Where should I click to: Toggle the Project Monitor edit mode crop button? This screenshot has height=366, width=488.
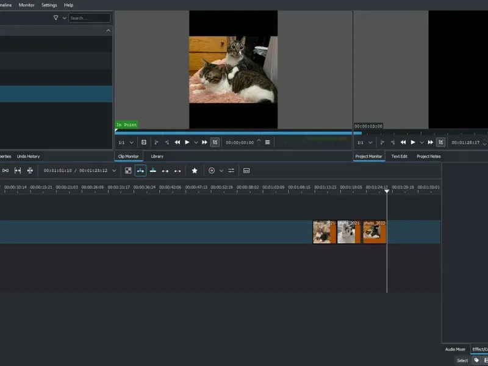pyautogui.click(x=440, y=142)
